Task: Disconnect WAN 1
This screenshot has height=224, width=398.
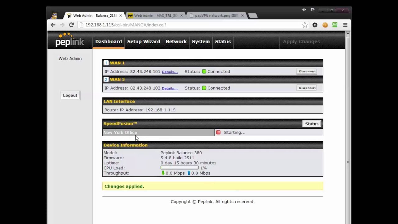Action: click(x=307, y=72)
